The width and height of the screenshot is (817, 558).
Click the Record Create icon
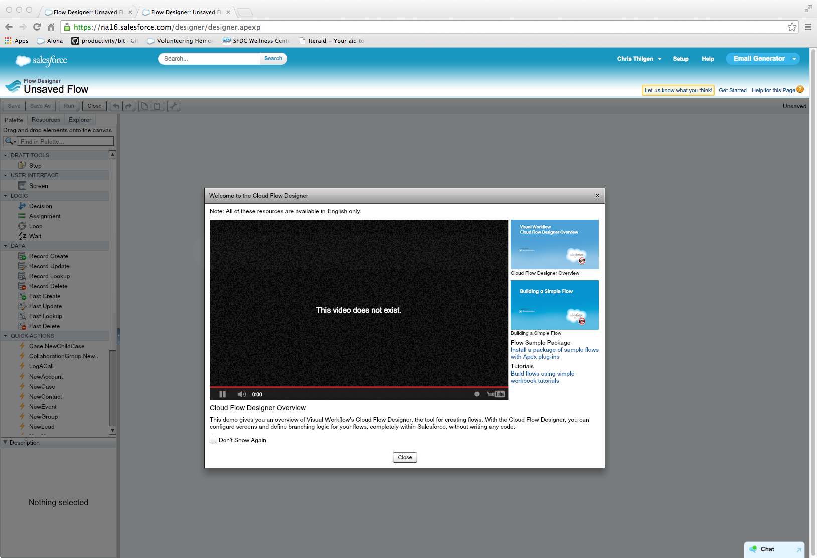[22, 256]
